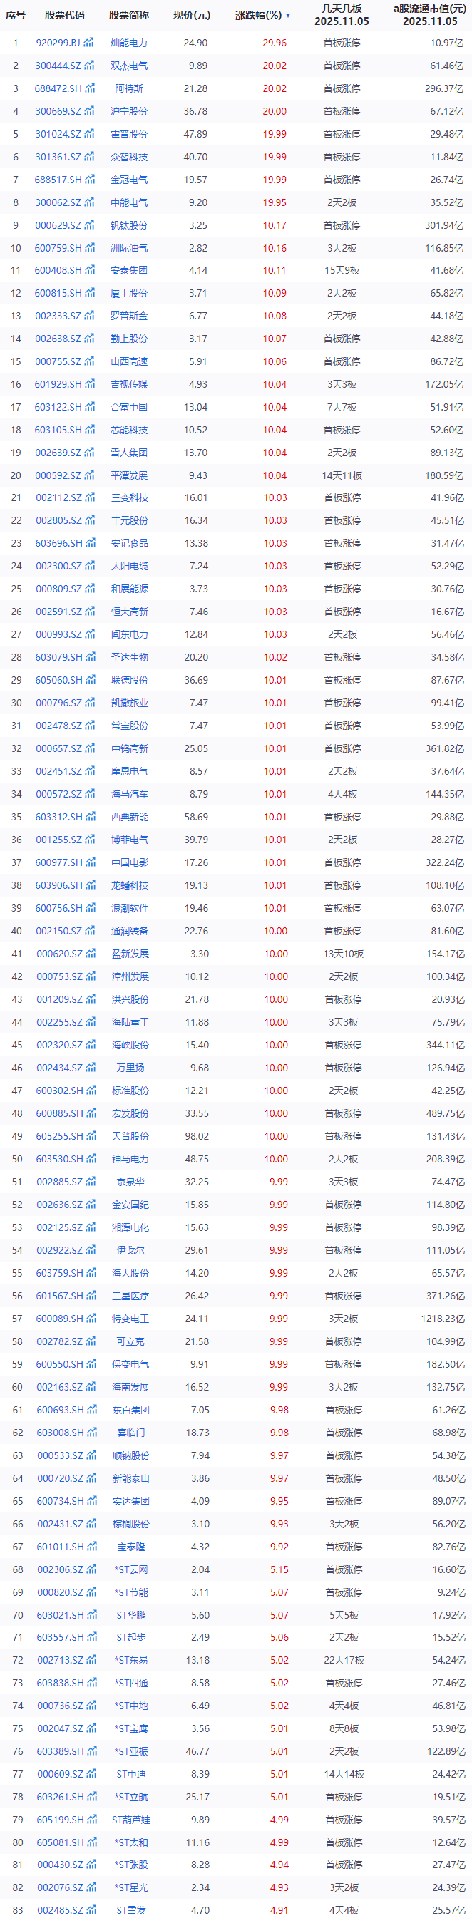472x1923 pixels.
Task: Open the chart icon for 600089.SH
Action: 91,1319
